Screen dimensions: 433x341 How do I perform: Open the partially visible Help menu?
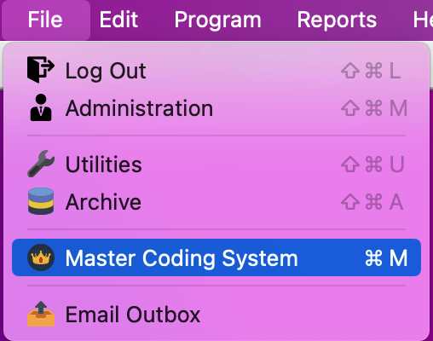(x=423, y=20)
